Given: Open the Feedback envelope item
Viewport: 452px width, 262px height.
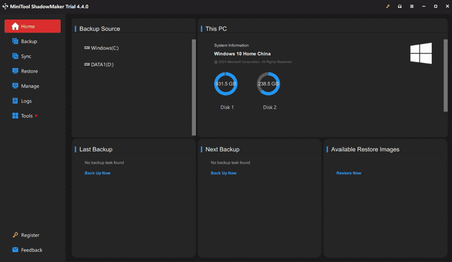Looking at the screenshot, I should pyautogui.click(x=31, y=250).
